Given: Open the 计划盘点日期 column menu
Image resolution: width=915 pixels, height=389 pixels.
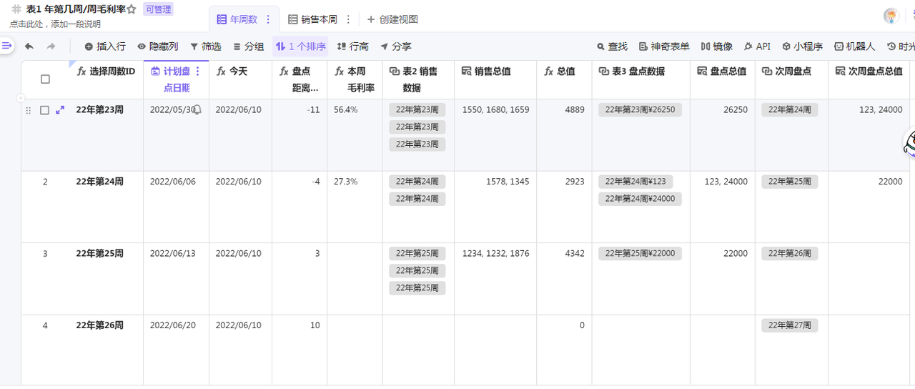Looking at the screenshot, I should tap(198, 72).
